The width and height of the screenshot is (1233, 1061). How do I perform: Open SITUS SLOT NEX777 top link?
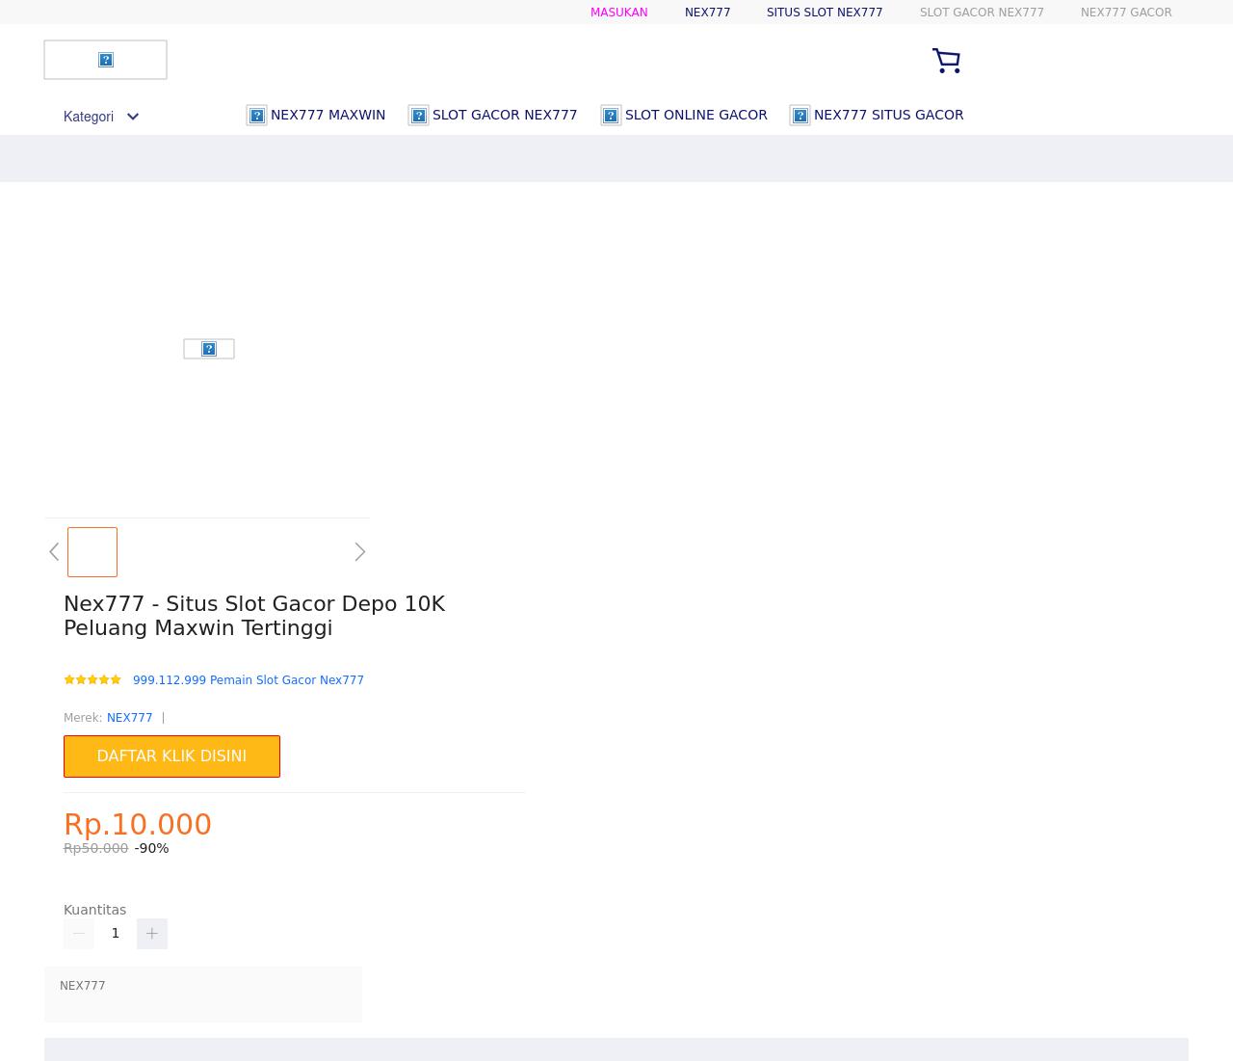coord(824,13)
